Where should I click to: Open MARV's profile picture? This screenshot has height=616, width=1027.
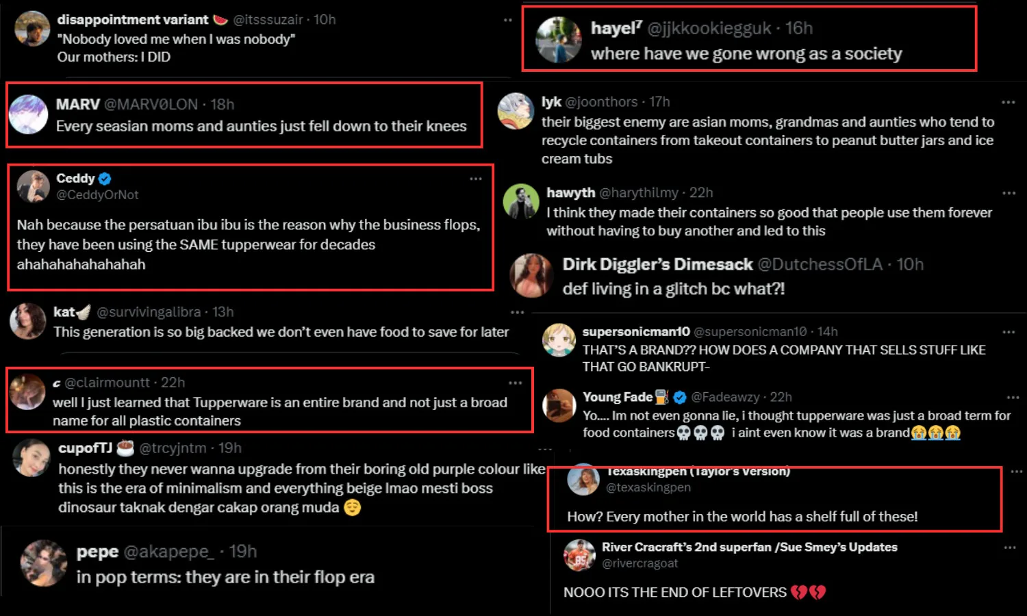pos(28,114)
